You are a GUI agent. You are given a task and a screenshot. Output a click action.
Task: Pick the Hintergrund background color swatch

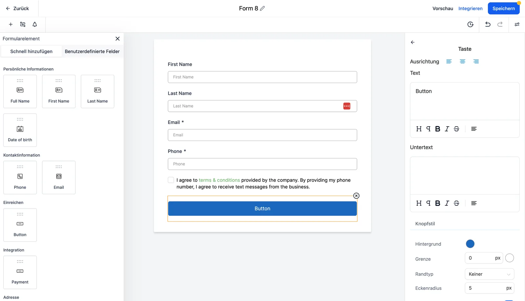point(470,244)
